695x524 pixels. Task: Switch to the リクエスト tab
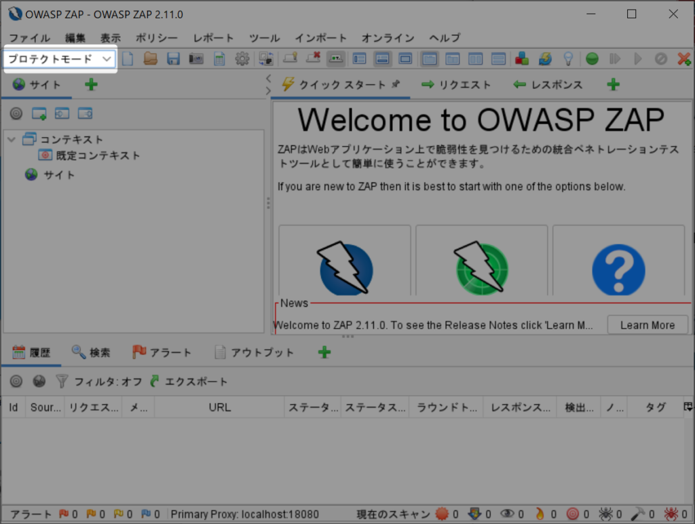tap(456, 85)
